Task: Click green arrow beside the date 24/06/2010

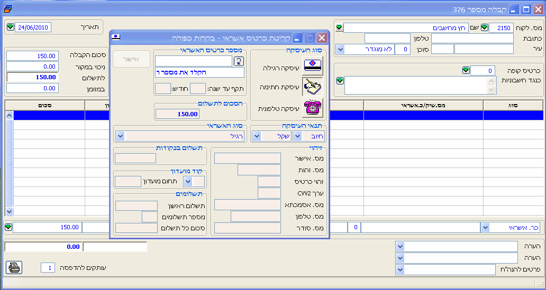Action: pos(10,27)
